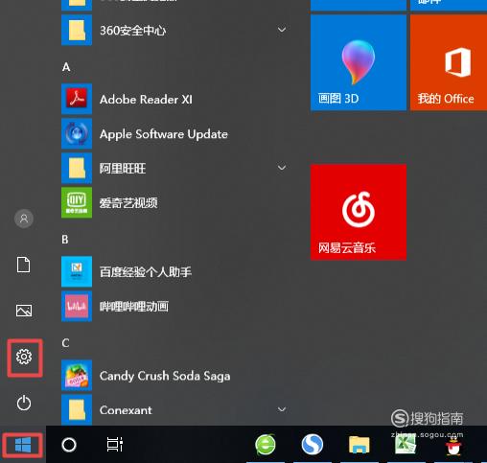
Task: Launch Sogou browser from taskbar
Action: pyautogui.click(x=313, y=444)
